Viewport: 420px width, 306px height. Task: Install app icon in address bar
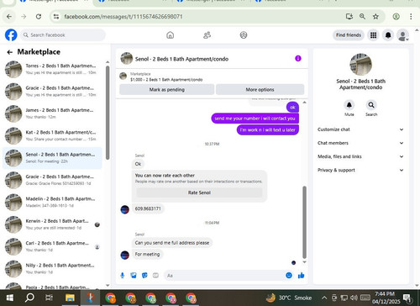pos(349,17)
